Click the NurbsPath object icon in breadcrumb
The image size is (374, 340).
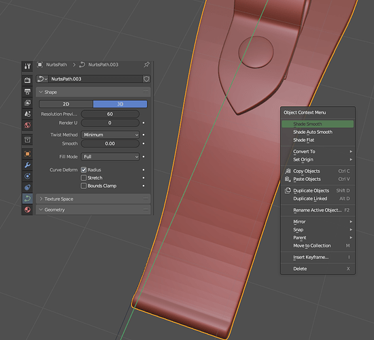[40, 65]
